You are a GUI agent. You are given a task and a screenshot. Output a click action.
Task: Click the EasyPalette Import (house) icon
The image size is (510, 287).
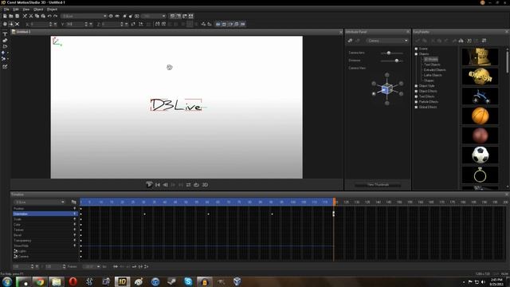(461, 41)
